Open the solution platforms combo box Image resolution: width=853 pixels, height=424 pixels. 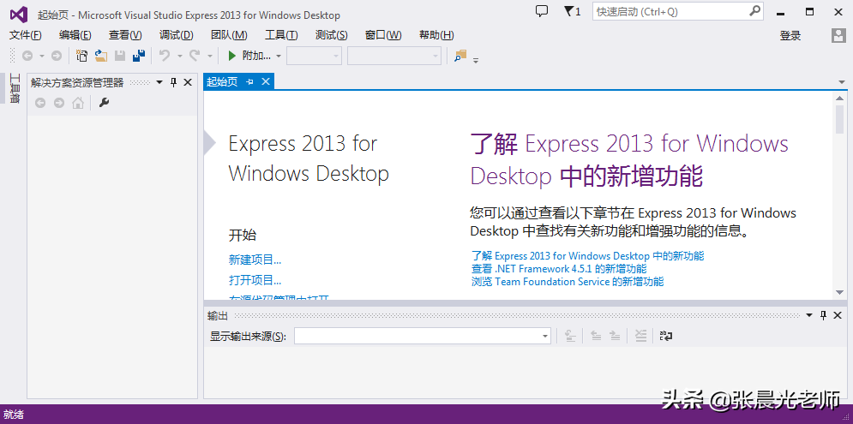tap(394, 56)
